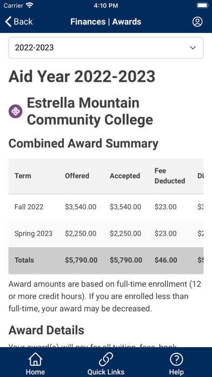This screenshot has height=377, width=212.
Task: Open the Quick Links chain icon
Action: 106,359
